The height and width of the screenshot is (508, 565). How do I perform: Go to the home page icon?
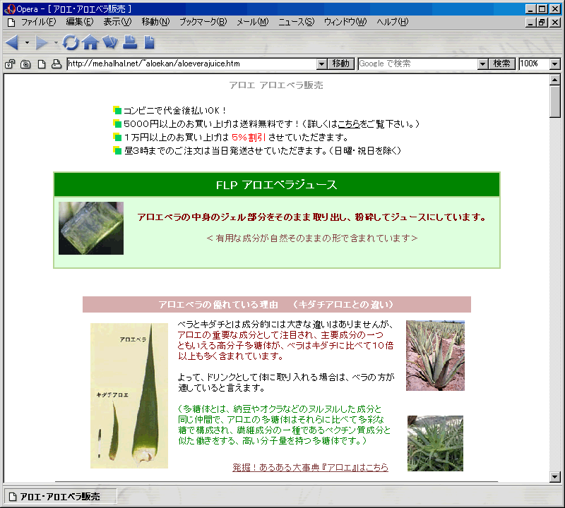90,42
